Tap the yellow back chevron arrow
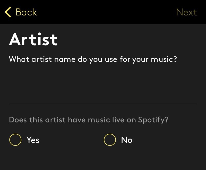 (x=8, y=12)
